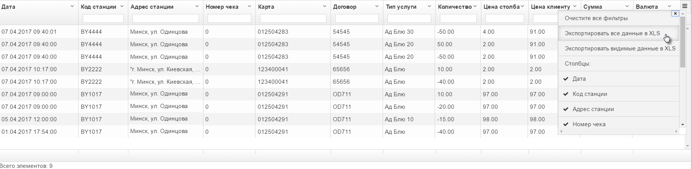Click the grid's bottom scroll-down arrow
Viewport: 692px width, 169px height.
coord(687,146)
